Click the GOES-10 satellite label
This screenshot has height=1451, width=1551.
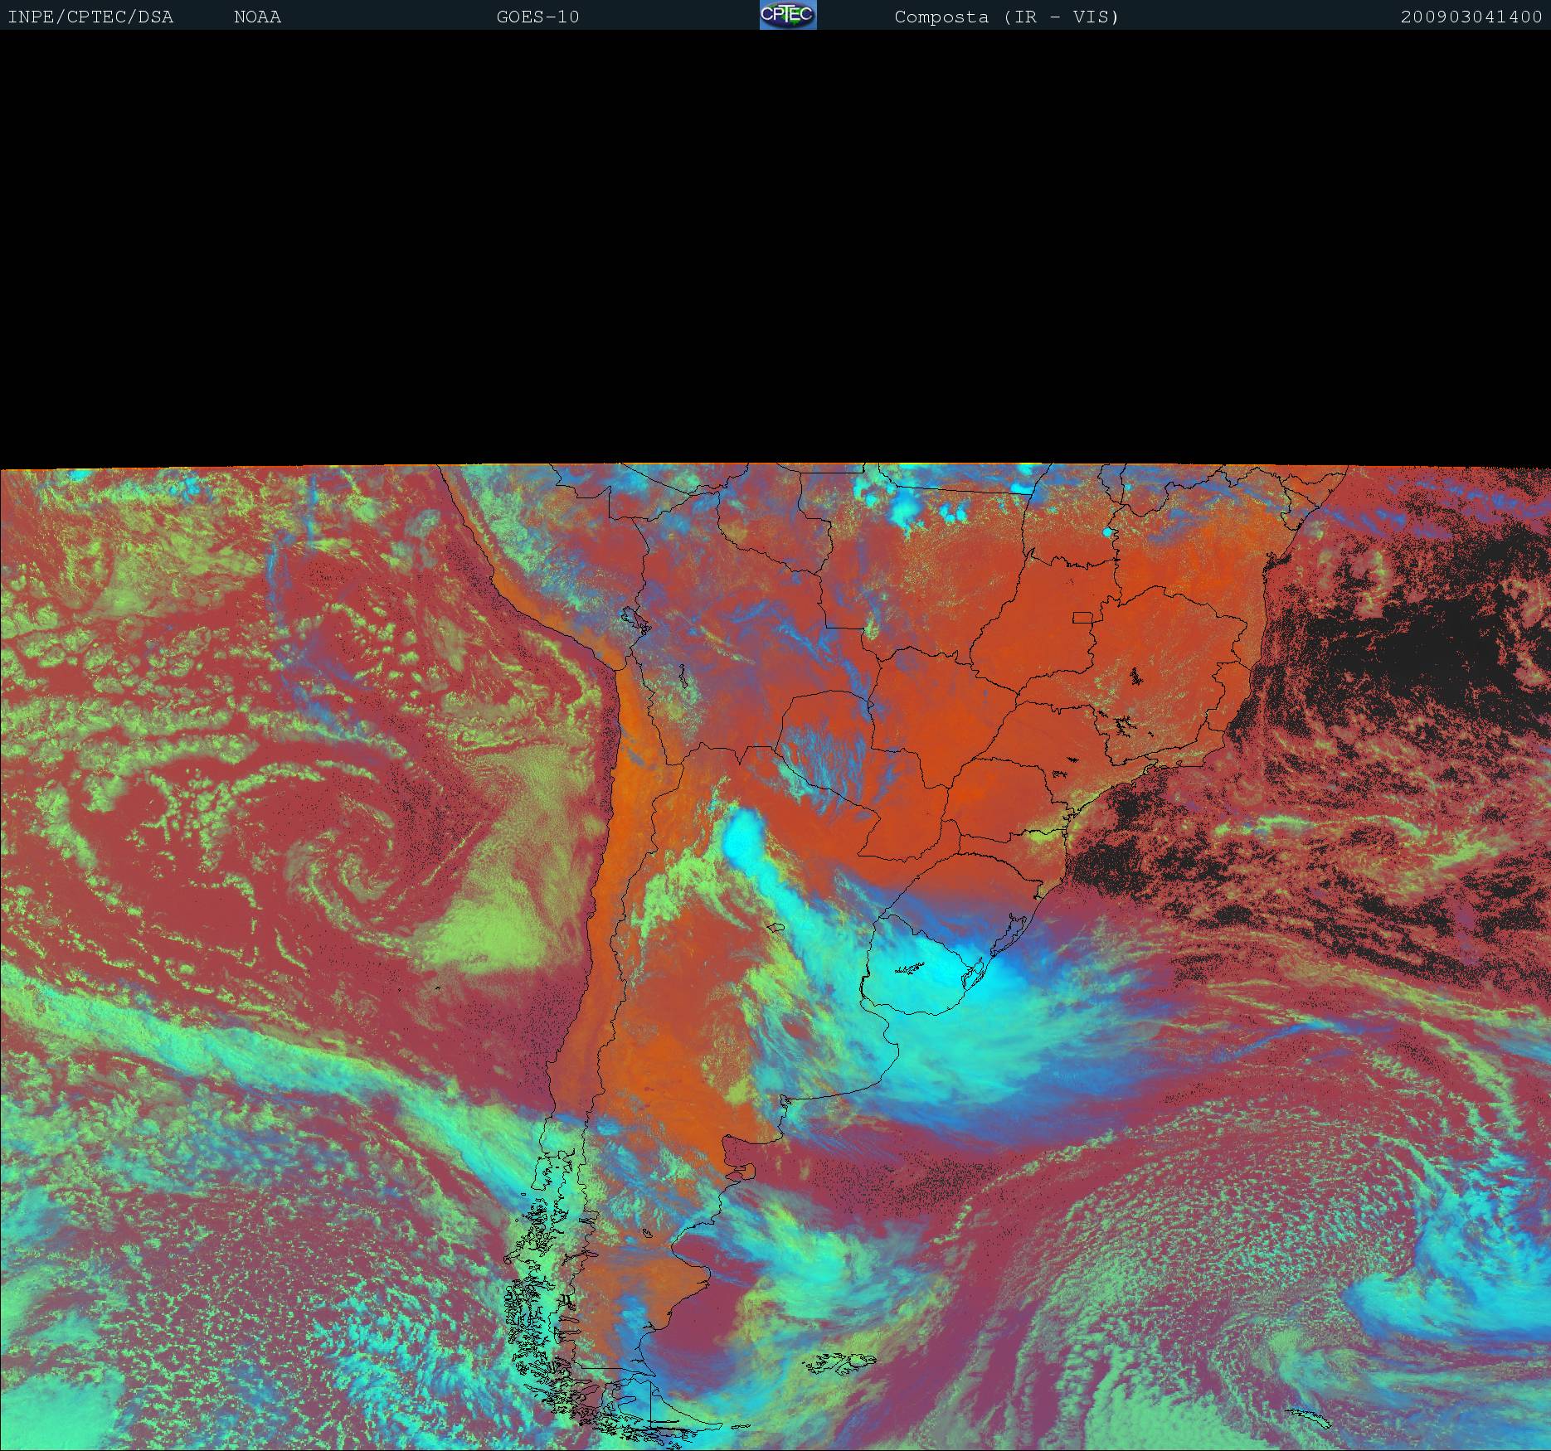[x=538, y=17]
